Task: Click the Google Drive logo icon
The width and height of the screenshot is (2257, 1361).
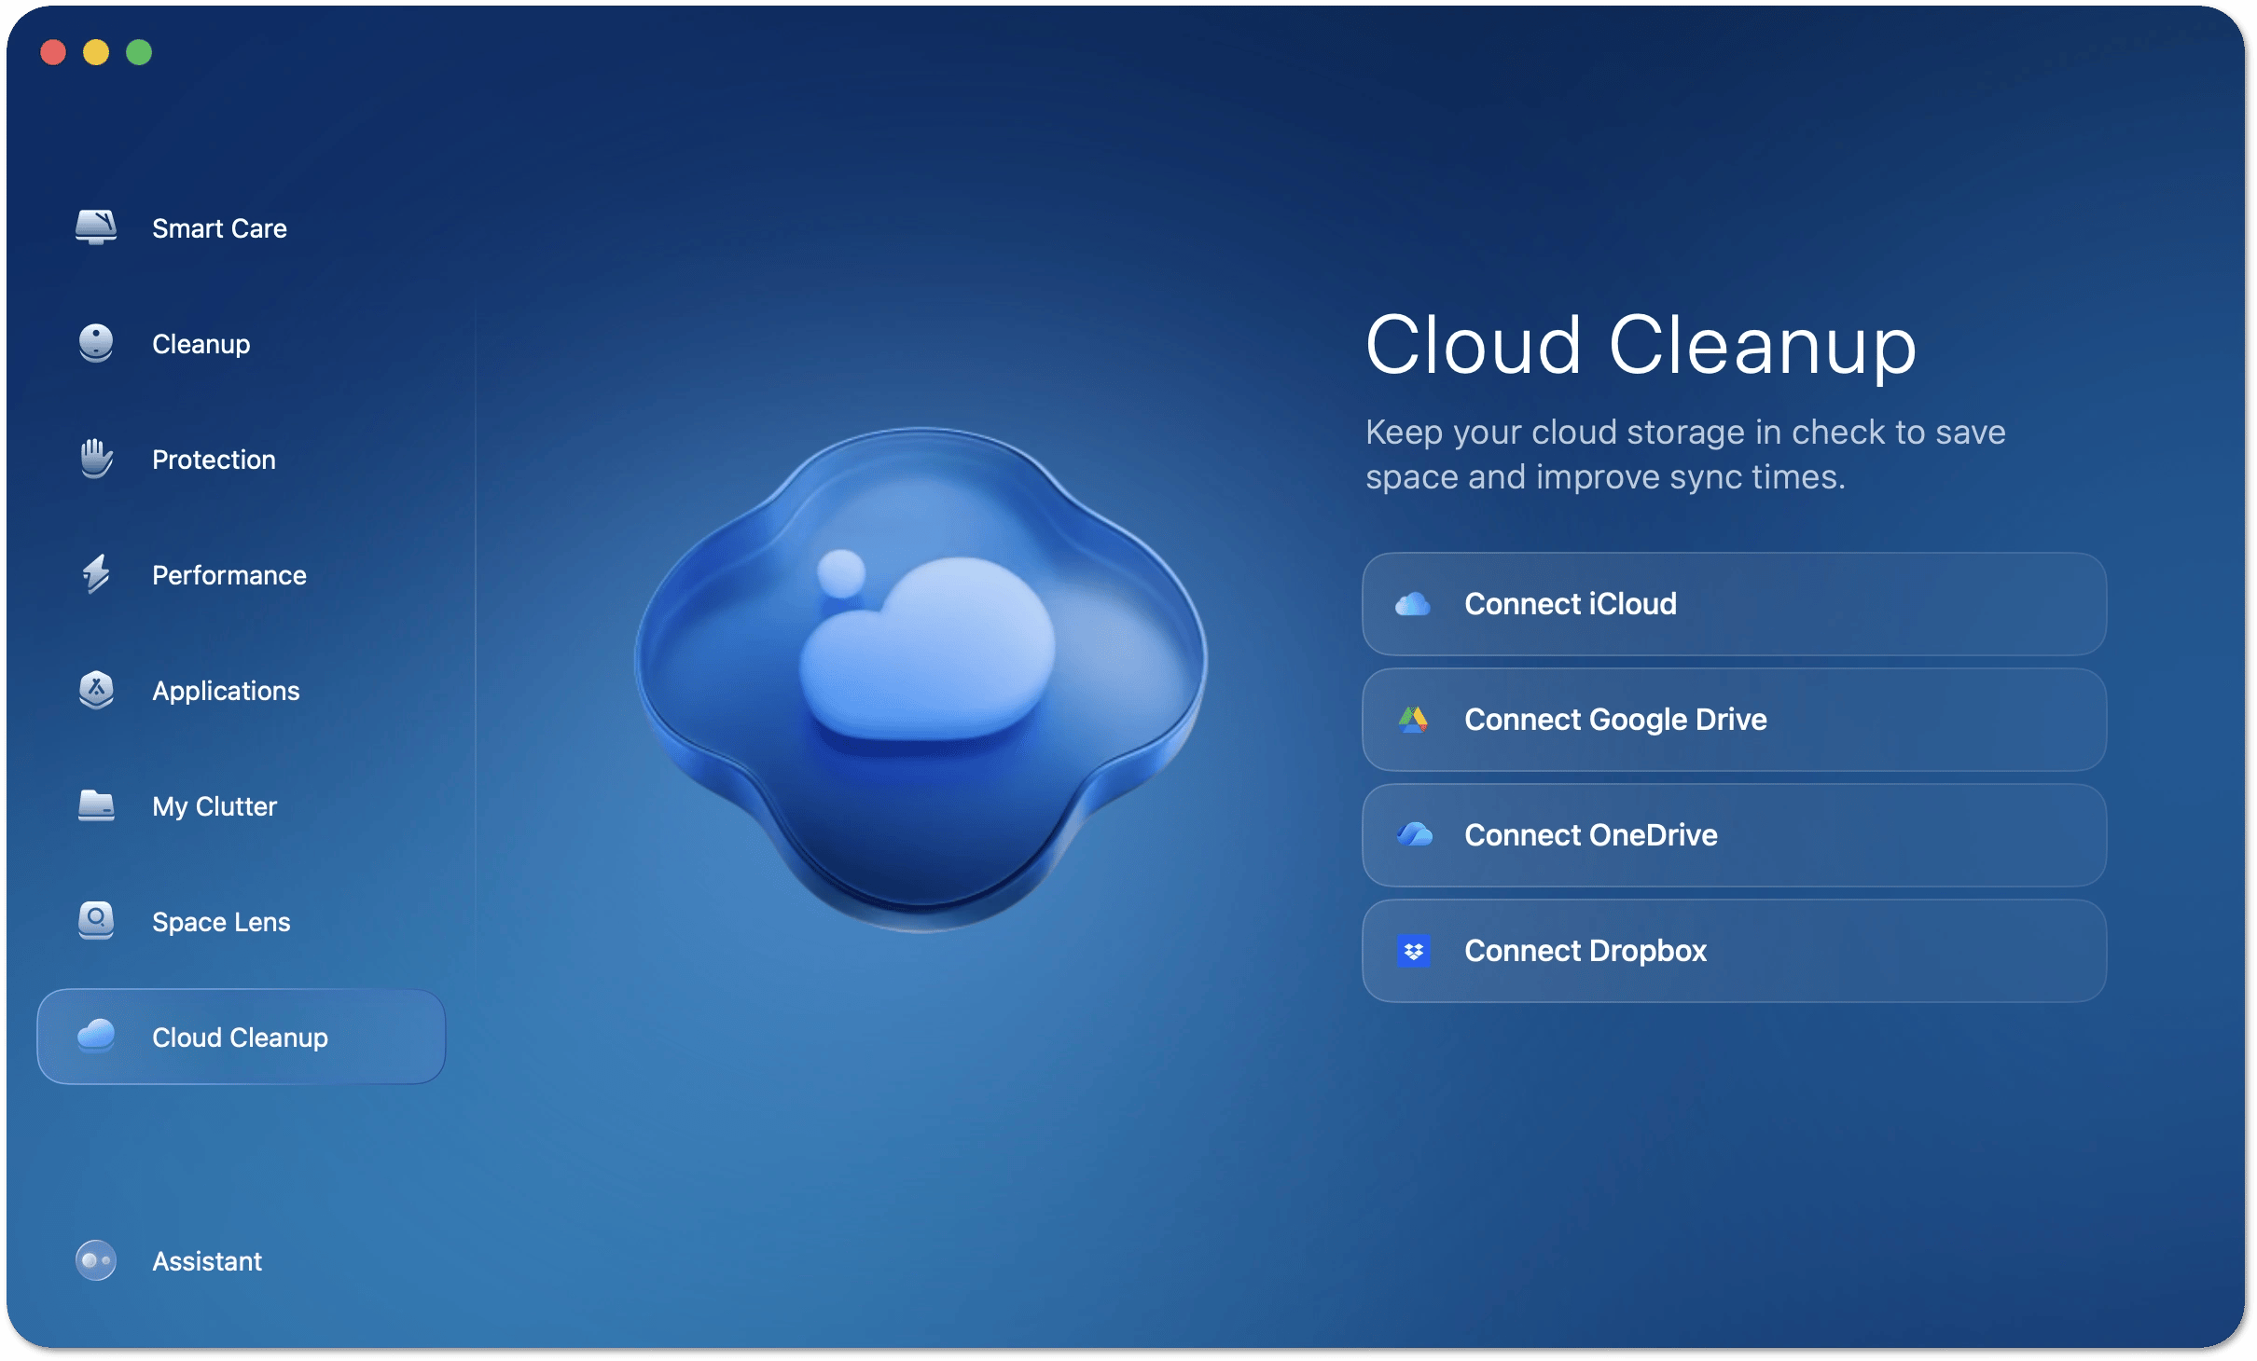Action: pos(1414,720)
